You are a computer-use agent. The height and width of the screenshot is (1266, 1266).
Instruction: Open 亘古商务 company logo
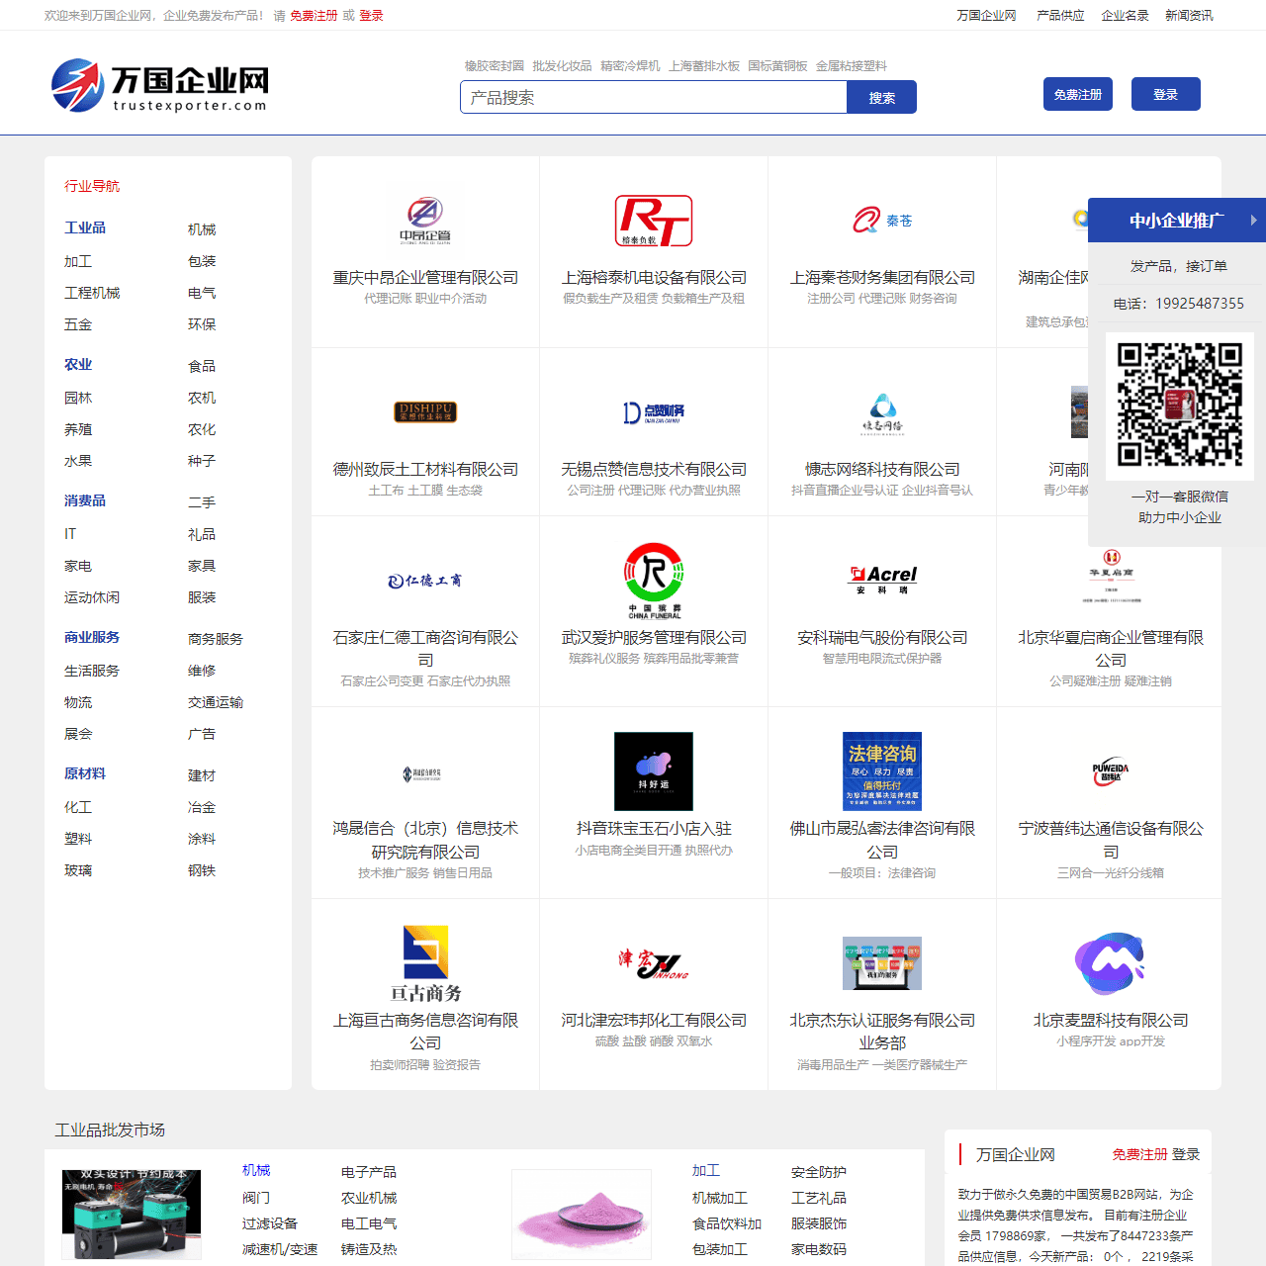tap(425, 963)
